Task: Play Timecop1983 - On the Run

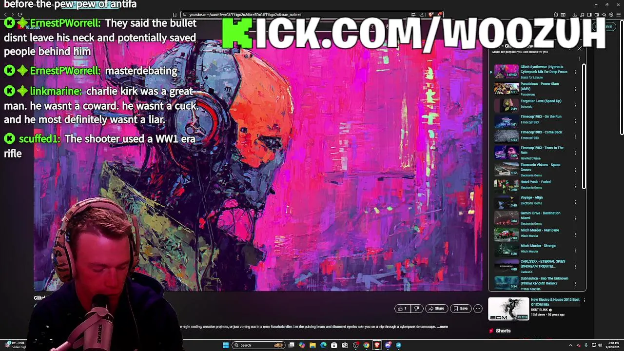Action: point(506,120)
